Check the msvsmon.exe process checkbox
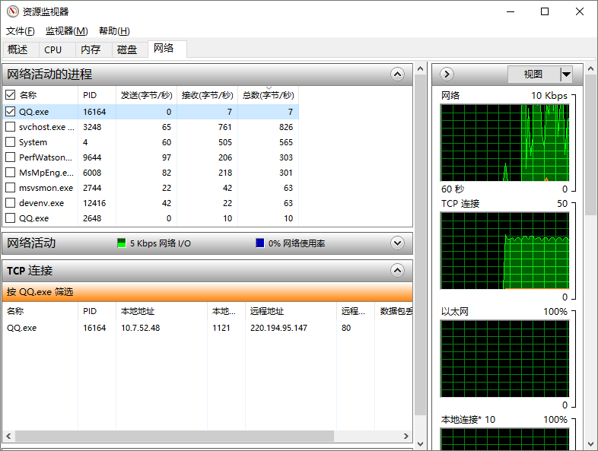This screenshot has height=451, width=598. [x=11, y=188]
